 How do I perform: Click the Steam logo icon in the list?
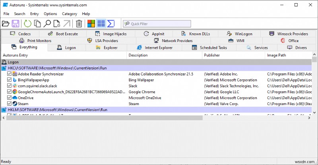(x=15, y=104)
